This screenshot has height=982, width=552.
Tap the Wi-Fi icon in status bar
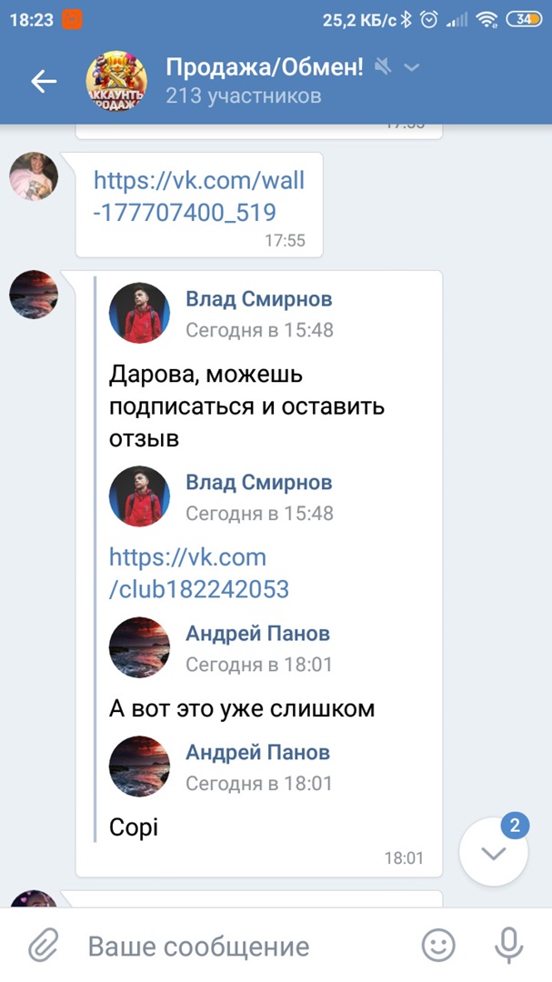click(x=487, y=20)
